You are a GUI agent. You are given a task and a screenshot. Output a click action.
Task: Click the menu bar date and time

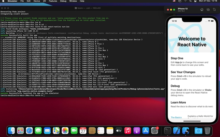coord(208,1)
